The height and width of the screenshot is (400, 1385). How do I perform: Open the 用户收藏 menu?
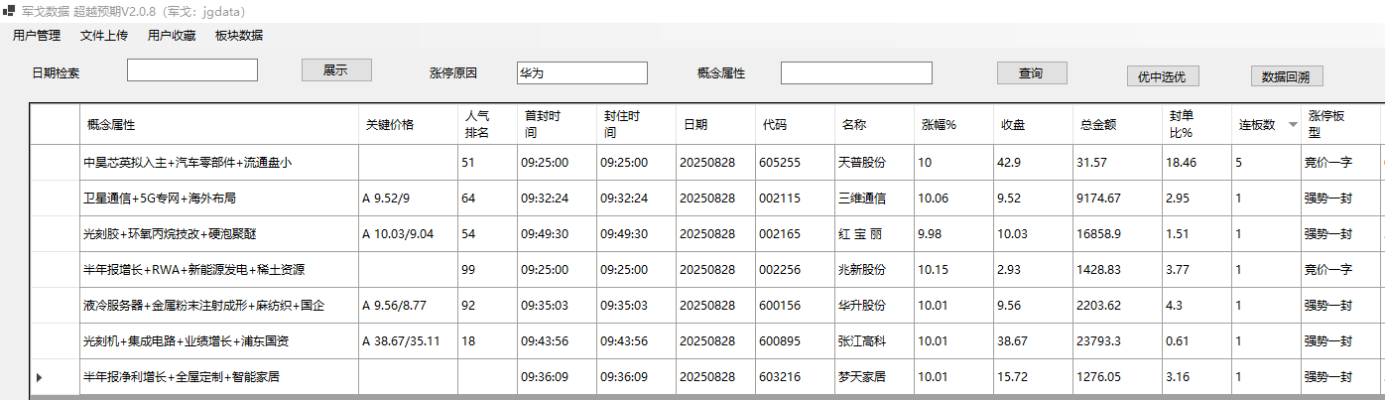click(172, 36)
